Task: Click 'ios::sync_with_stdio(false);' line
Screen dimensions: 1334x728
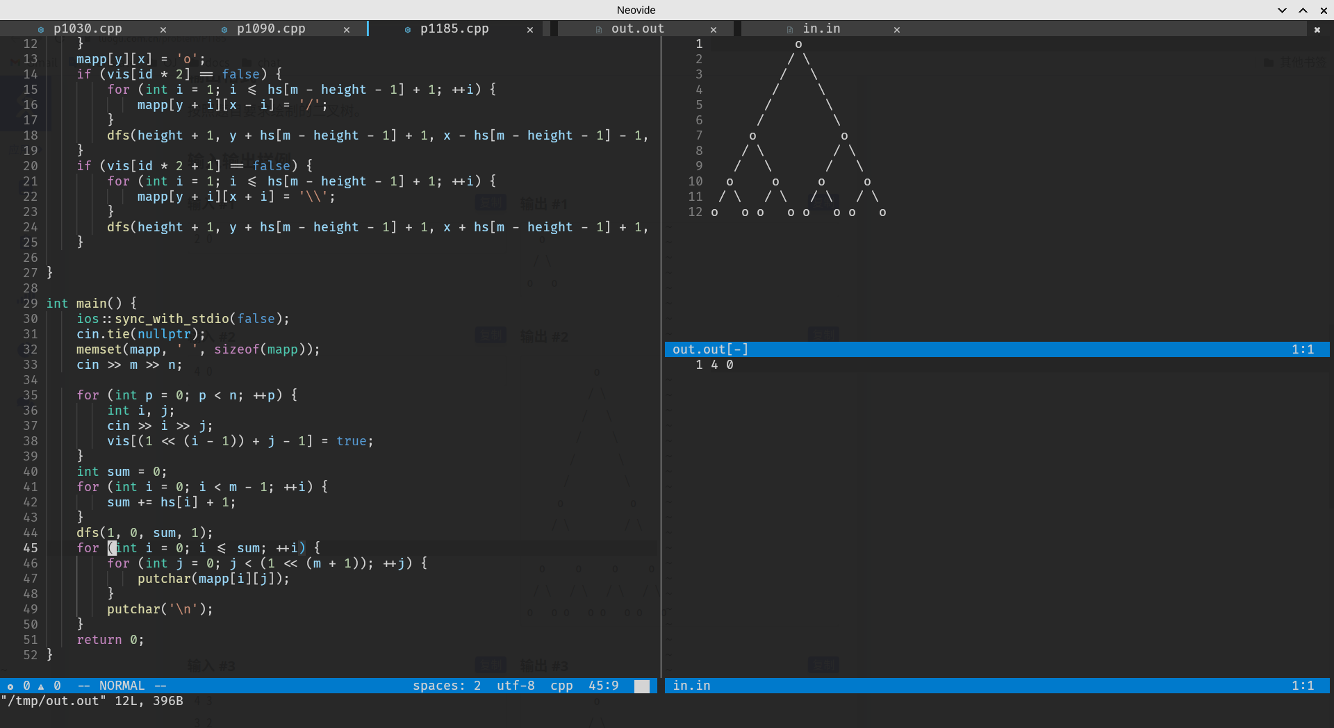Action: (x=183, y=319)
